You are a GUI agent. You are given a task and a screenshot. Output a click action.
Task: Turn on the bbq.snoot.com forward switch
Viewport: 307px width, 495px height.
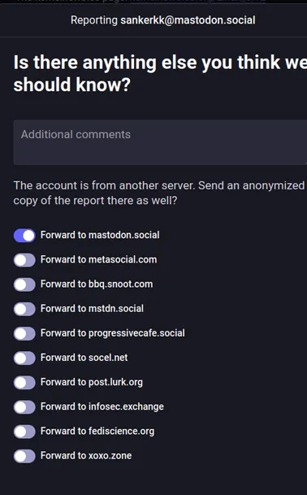click(x=24, y=284)
